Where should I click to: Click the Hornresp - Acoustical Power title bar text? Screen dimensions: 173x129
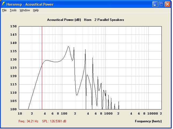click(30, 4)
